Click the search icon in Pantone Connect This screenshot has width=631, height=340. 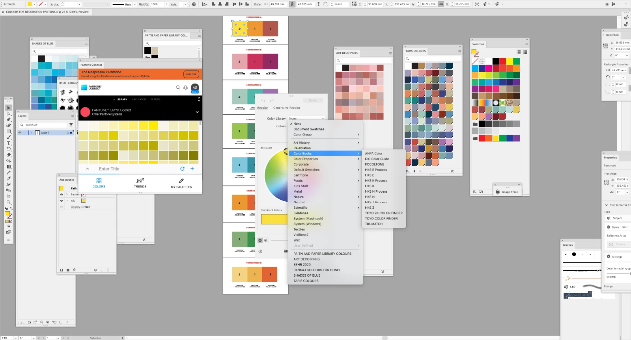click(x=178, y=87)
